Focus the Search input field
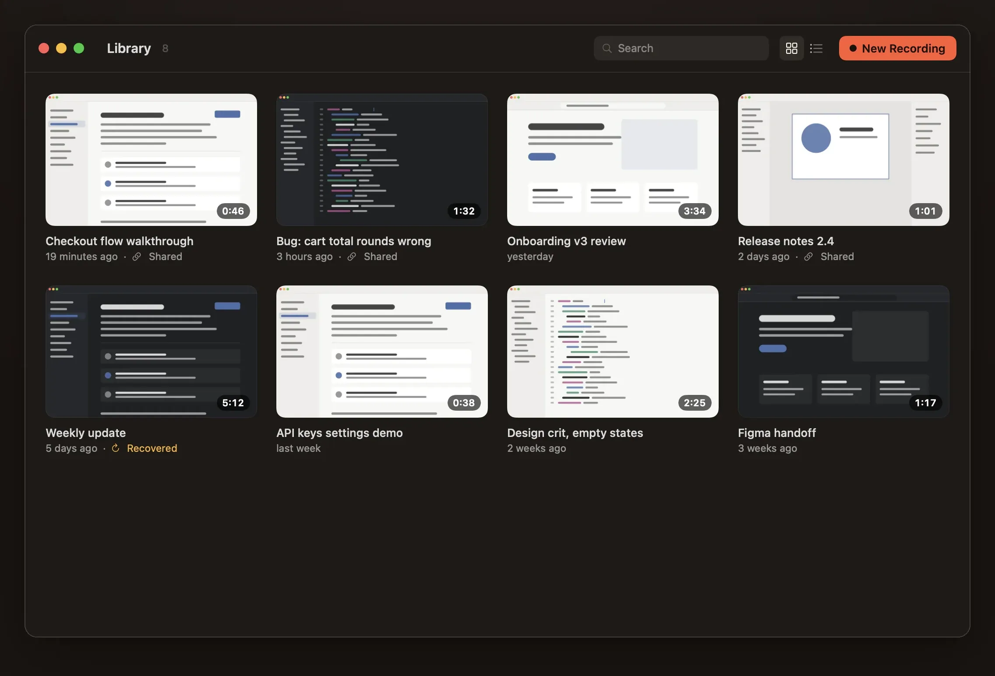The width and height of the screenshot is (995, 676). [681, 48]
